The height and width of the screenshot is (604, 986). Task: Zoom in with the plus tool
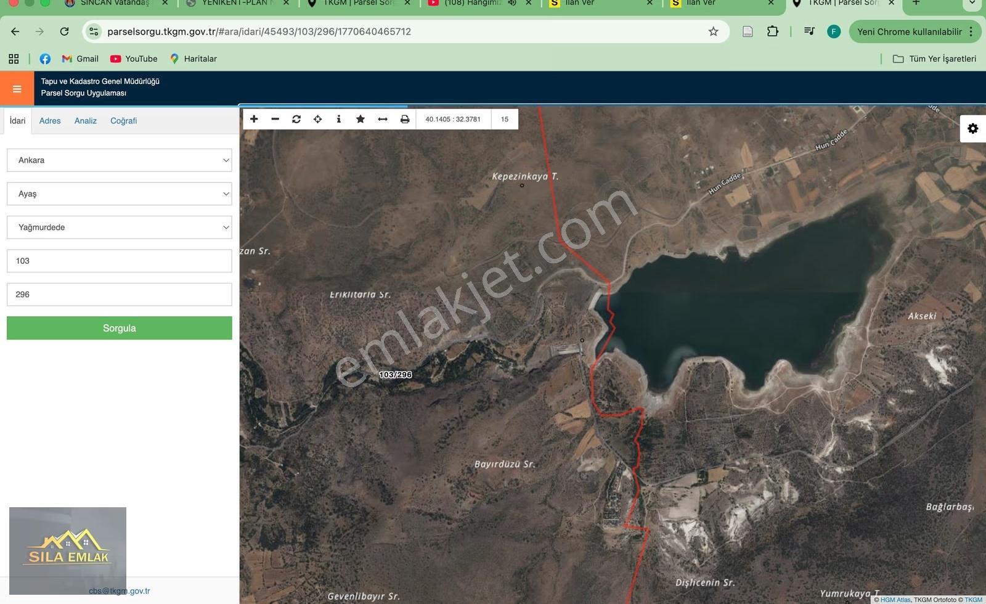[x=254, y=119]
